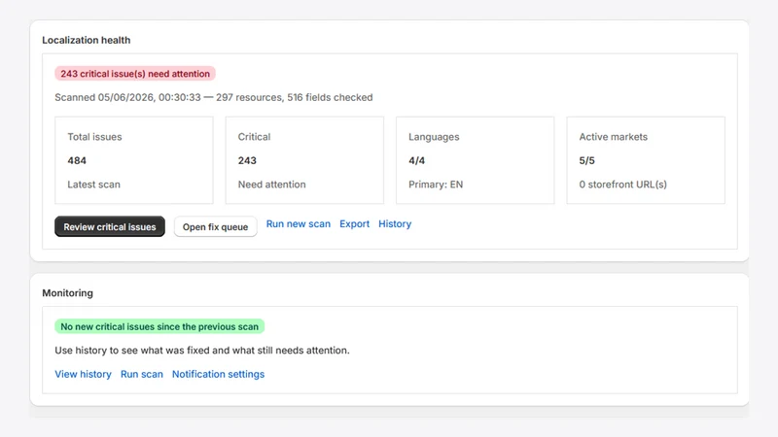Screen dimensions: 778x437
Task: Open Notification settings
Action: 218,374
